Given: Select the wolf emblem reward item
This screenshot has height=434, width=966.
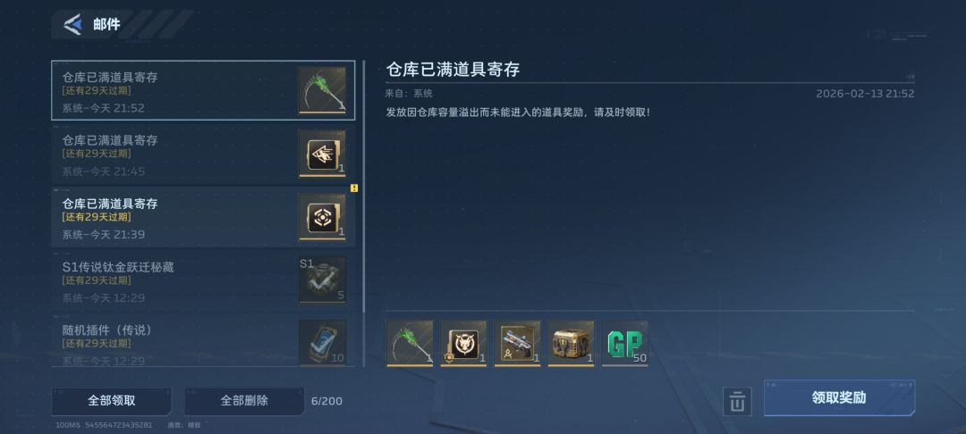Looking at the screenshot, I should pyautogui.click(x=463, y=343).
